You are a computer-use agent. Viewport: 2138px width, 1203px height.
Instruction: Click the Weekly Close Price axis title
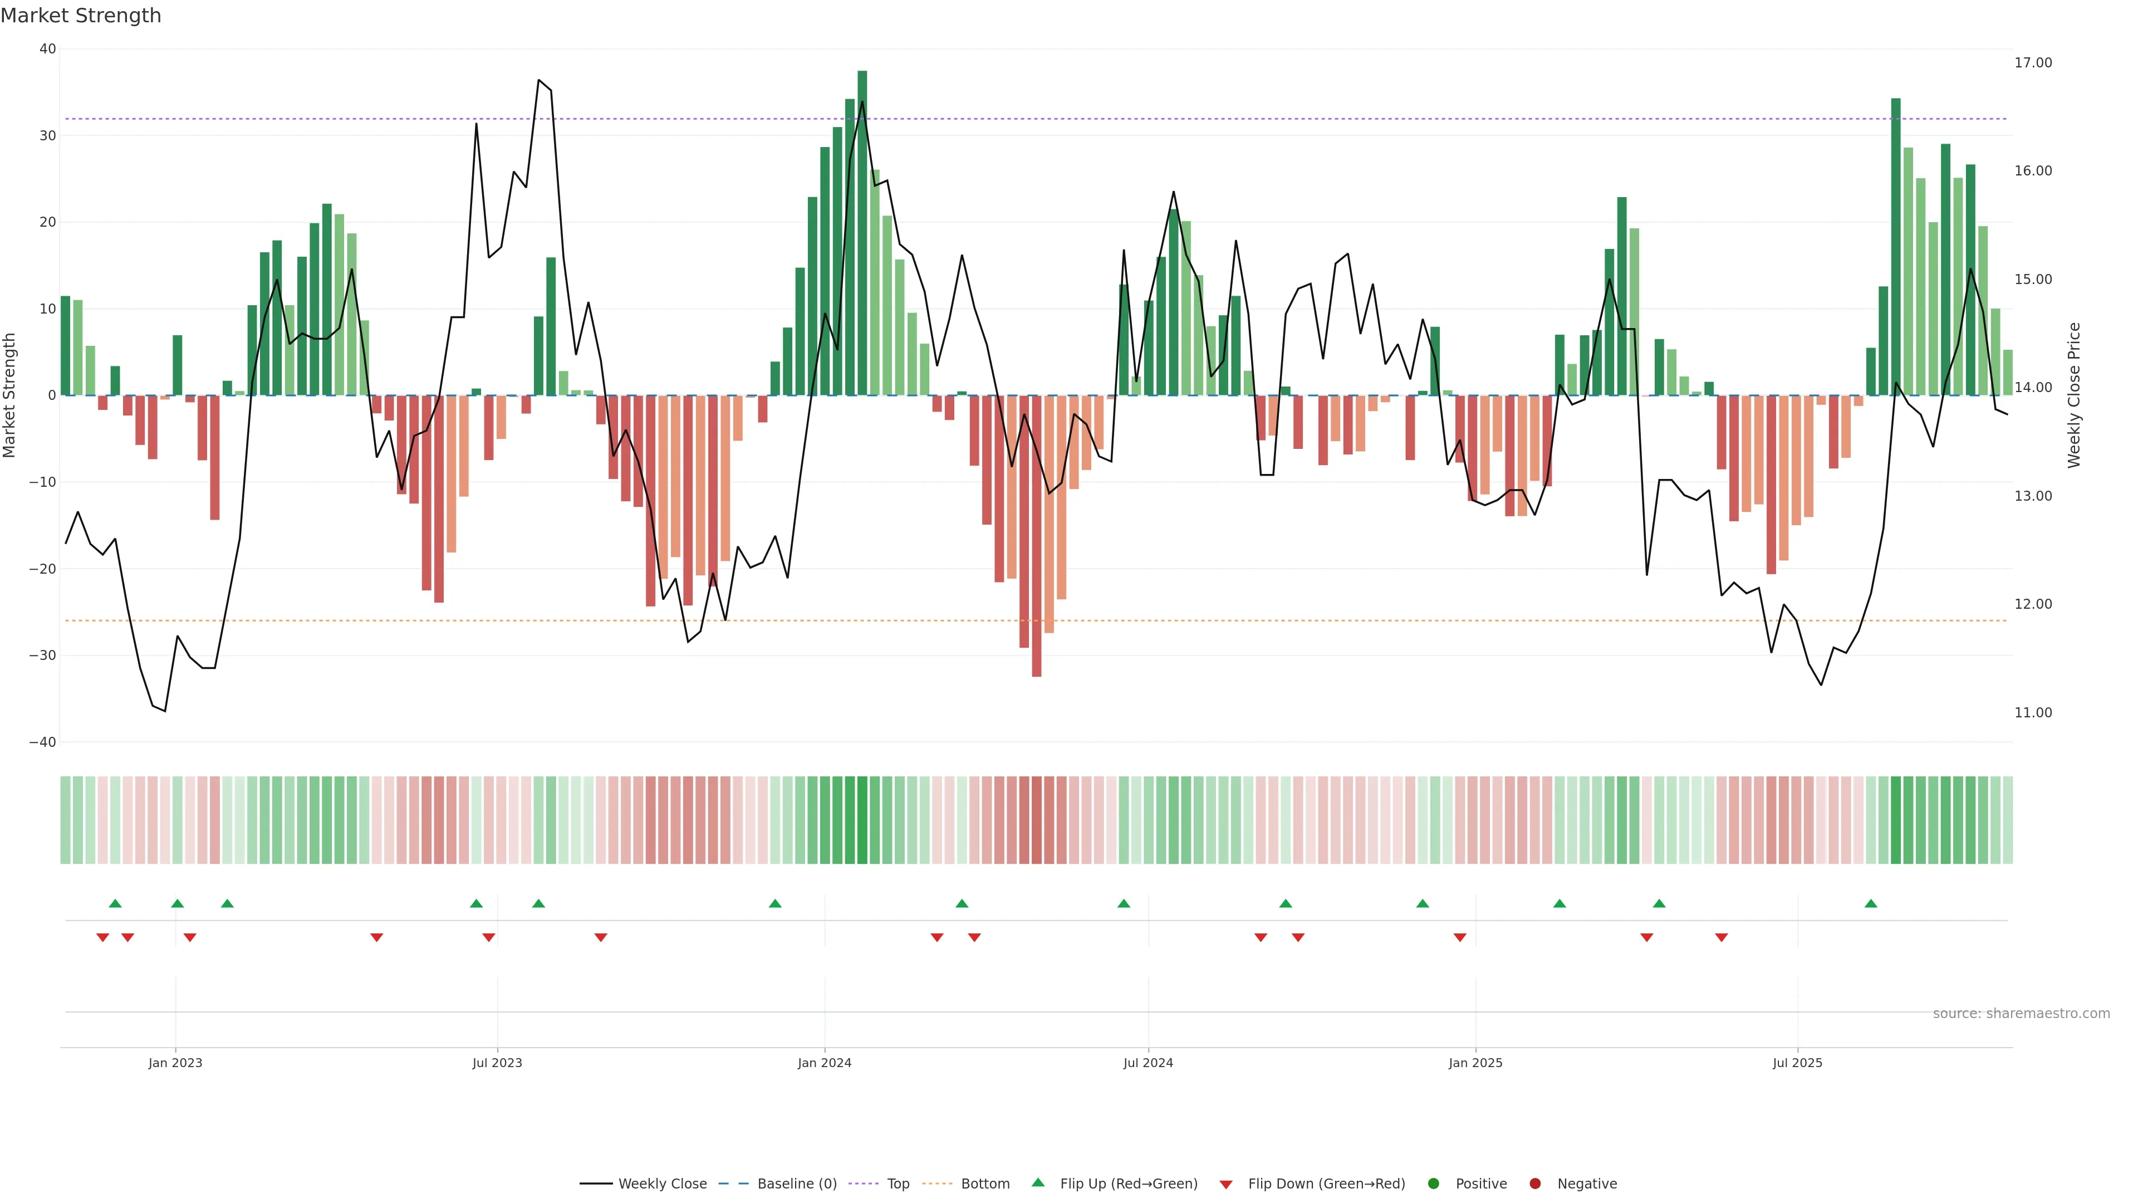[2074, 395]
